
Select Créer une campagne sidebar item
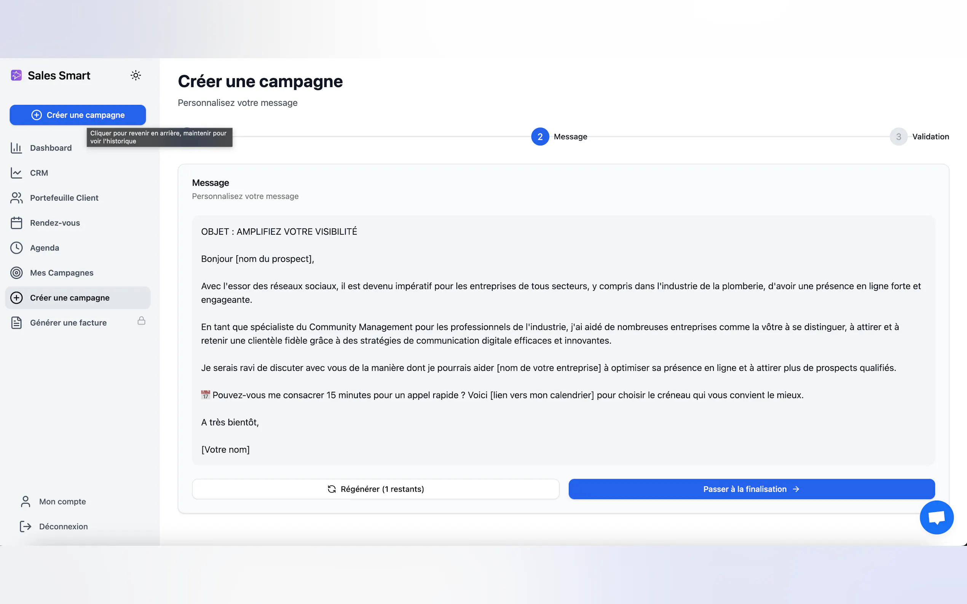pos(70,297)
